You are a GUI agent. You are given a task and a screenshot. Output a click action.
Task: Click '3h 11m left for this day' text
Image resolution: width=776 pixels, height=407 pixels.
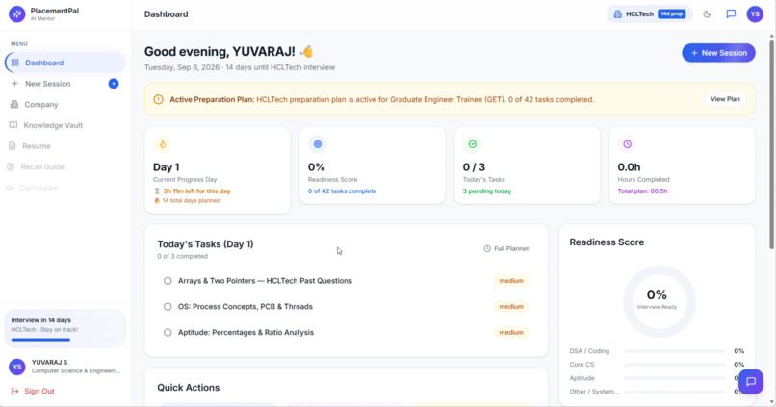196,191
